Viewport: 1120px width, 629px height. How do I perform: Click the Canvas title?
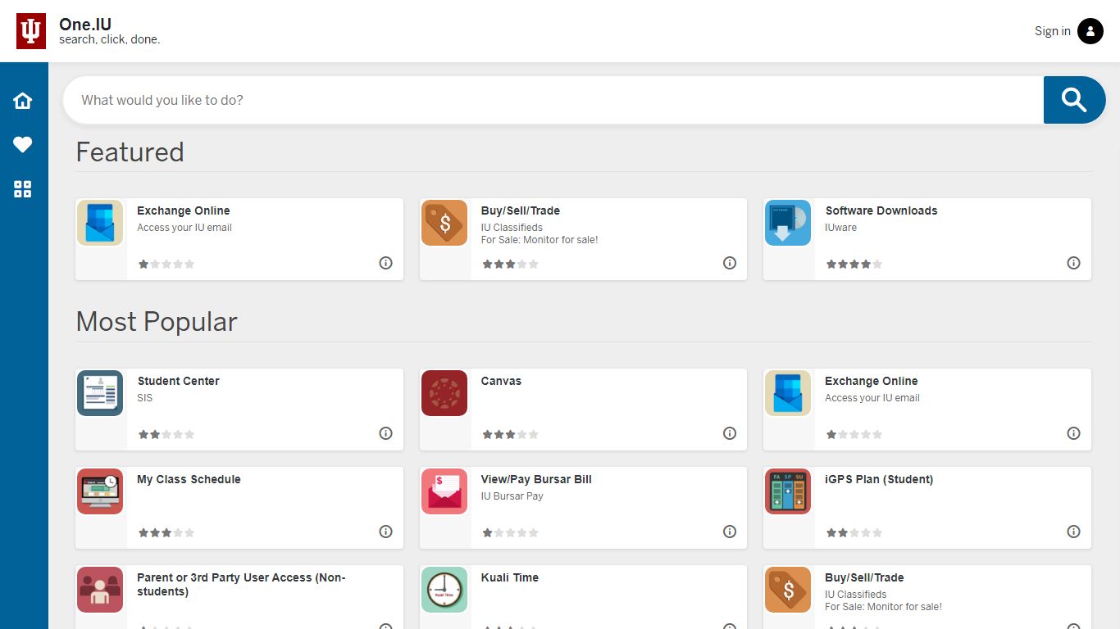[x=501, y=381]
